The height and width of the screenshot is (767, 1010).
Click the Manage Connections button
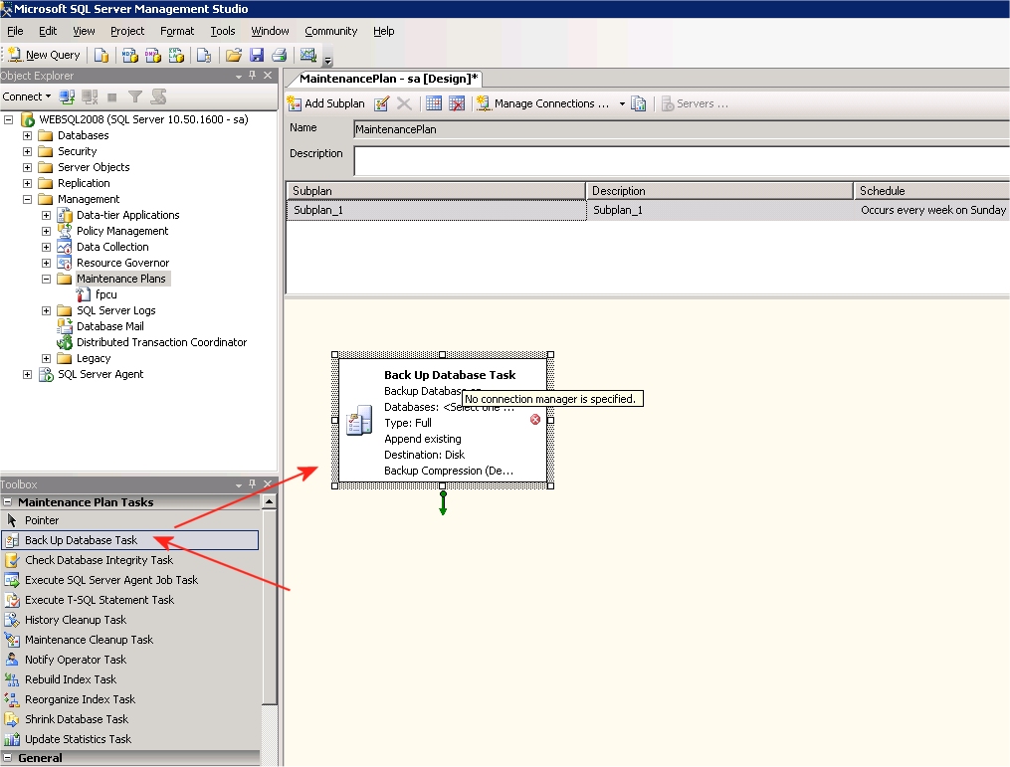(543, 103)
